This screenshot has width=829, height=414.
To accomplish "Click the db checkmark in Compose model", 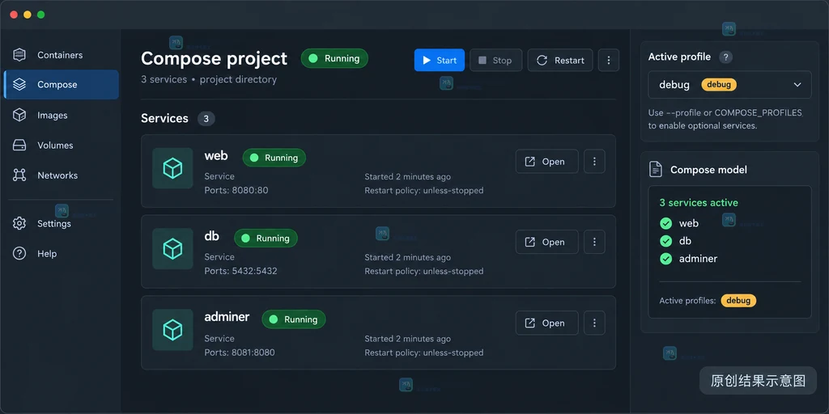I will coord(666,241).
